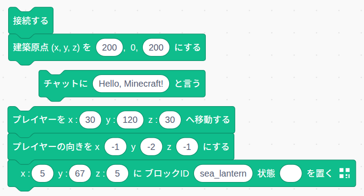The image size is (364, 196).
Task: Click the empty 状態 state field
Action: pyautogui.click(x=291, y=173)
